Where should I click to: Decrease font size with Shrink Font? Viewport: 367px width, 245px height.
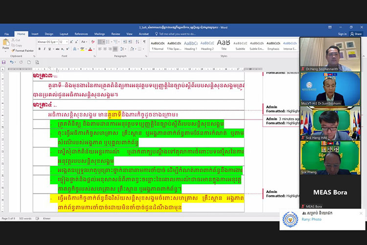[76, 42]
